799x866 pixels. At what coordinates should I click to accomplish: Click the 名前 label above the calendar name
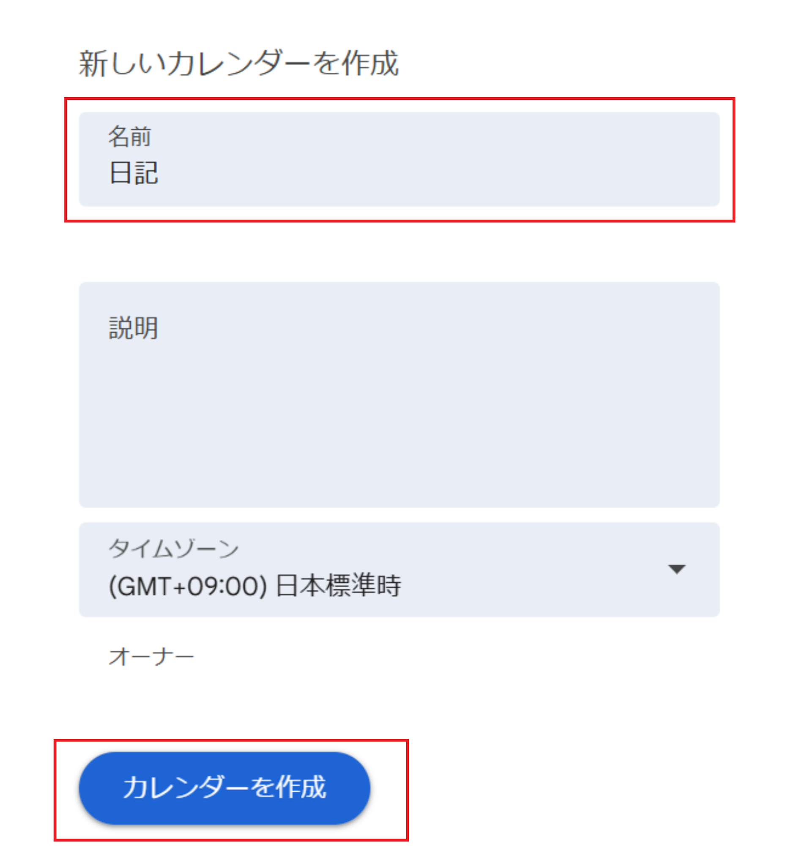point(129,137)
